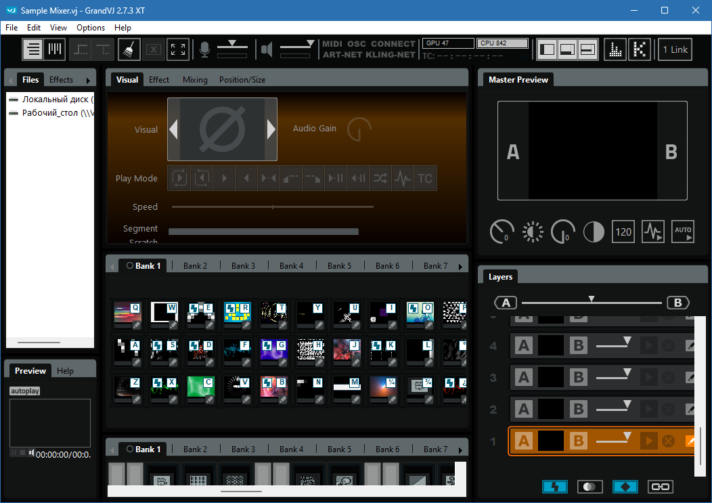
Task: Assign layer 2 to channel A
Action: pos(524,409)
